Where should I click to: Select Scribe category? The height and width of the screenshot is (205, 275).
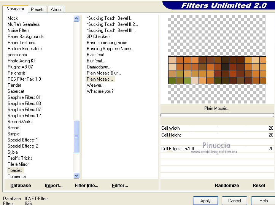tap(14, 128)
